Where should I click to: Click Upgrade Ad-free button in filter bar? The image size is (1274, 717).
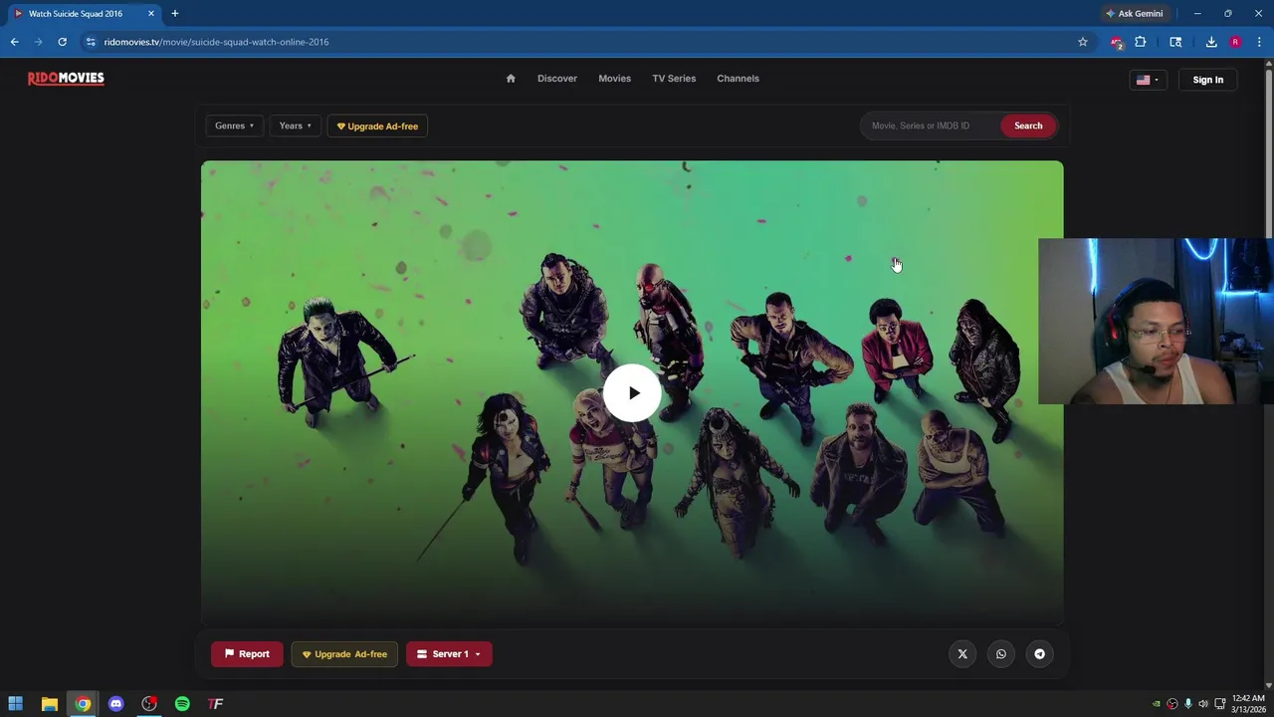pyautogui.click(x=377, y=126)
